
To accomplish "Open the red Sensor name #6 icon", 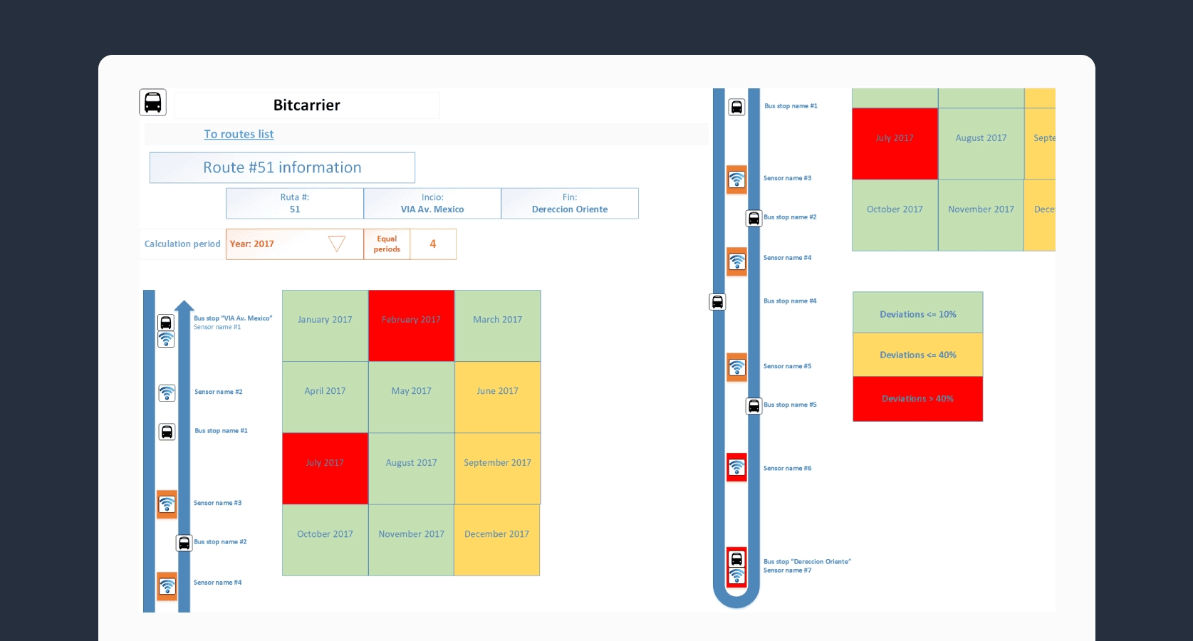I will [736, 467].
